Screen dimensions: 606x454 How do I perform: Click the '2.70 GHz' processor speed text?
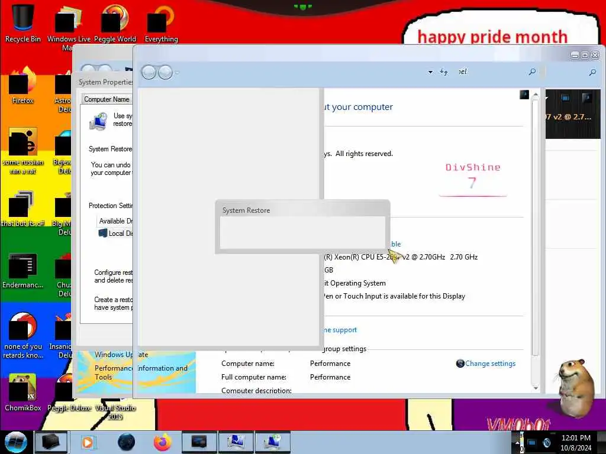[464, 257]
